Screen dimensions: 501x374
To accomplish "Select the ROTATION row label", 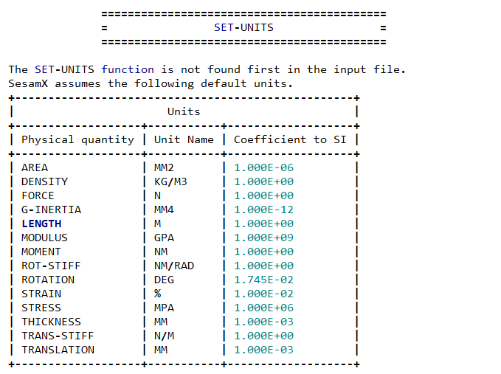I will click(48, 280).
